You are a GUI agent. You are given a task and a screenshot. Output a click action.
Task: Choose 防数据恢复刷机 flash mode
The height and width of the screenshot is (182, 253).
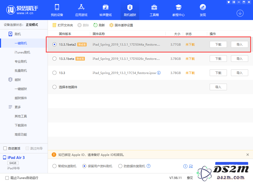point(120,166)
